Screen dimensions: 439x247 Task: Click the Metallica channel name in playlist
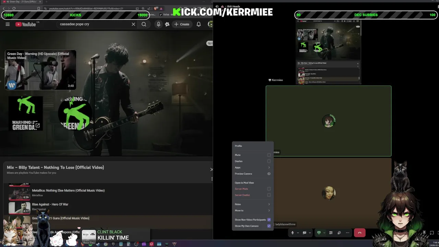[37, 196]
